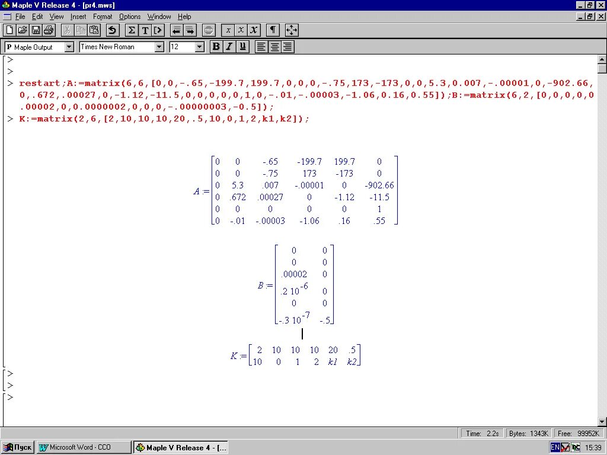Toggle nonprinting characters with the paragraph icon
This screenshot has width=607, height=455.
[x=273, y=30]
